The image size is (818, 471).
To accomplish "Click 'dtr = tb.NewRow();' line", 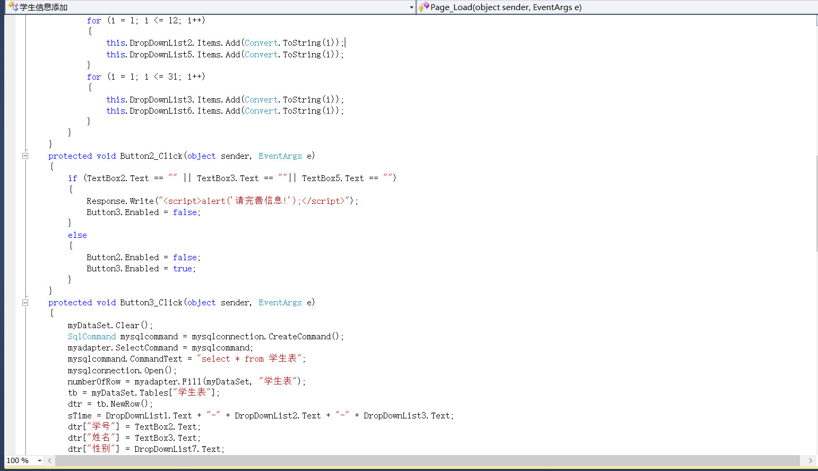I will click(x=110, y=404).
